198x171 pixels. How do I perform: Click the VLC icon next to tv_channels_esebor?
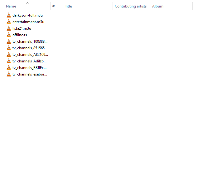tap(9, 74)
